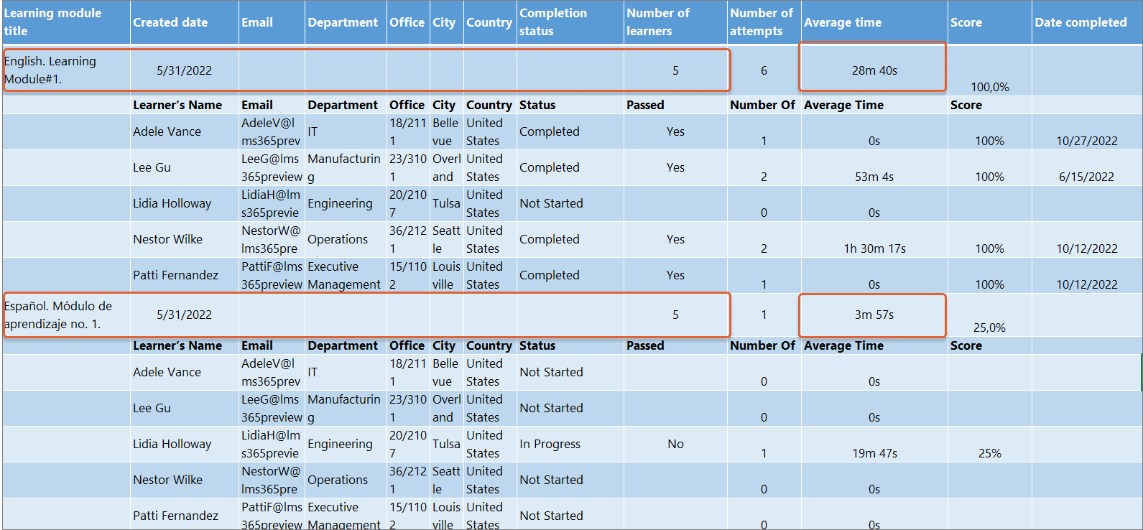Click the 3m 57s average time cell
This screenshot has height=530, width=1143.
click(874, 315)
